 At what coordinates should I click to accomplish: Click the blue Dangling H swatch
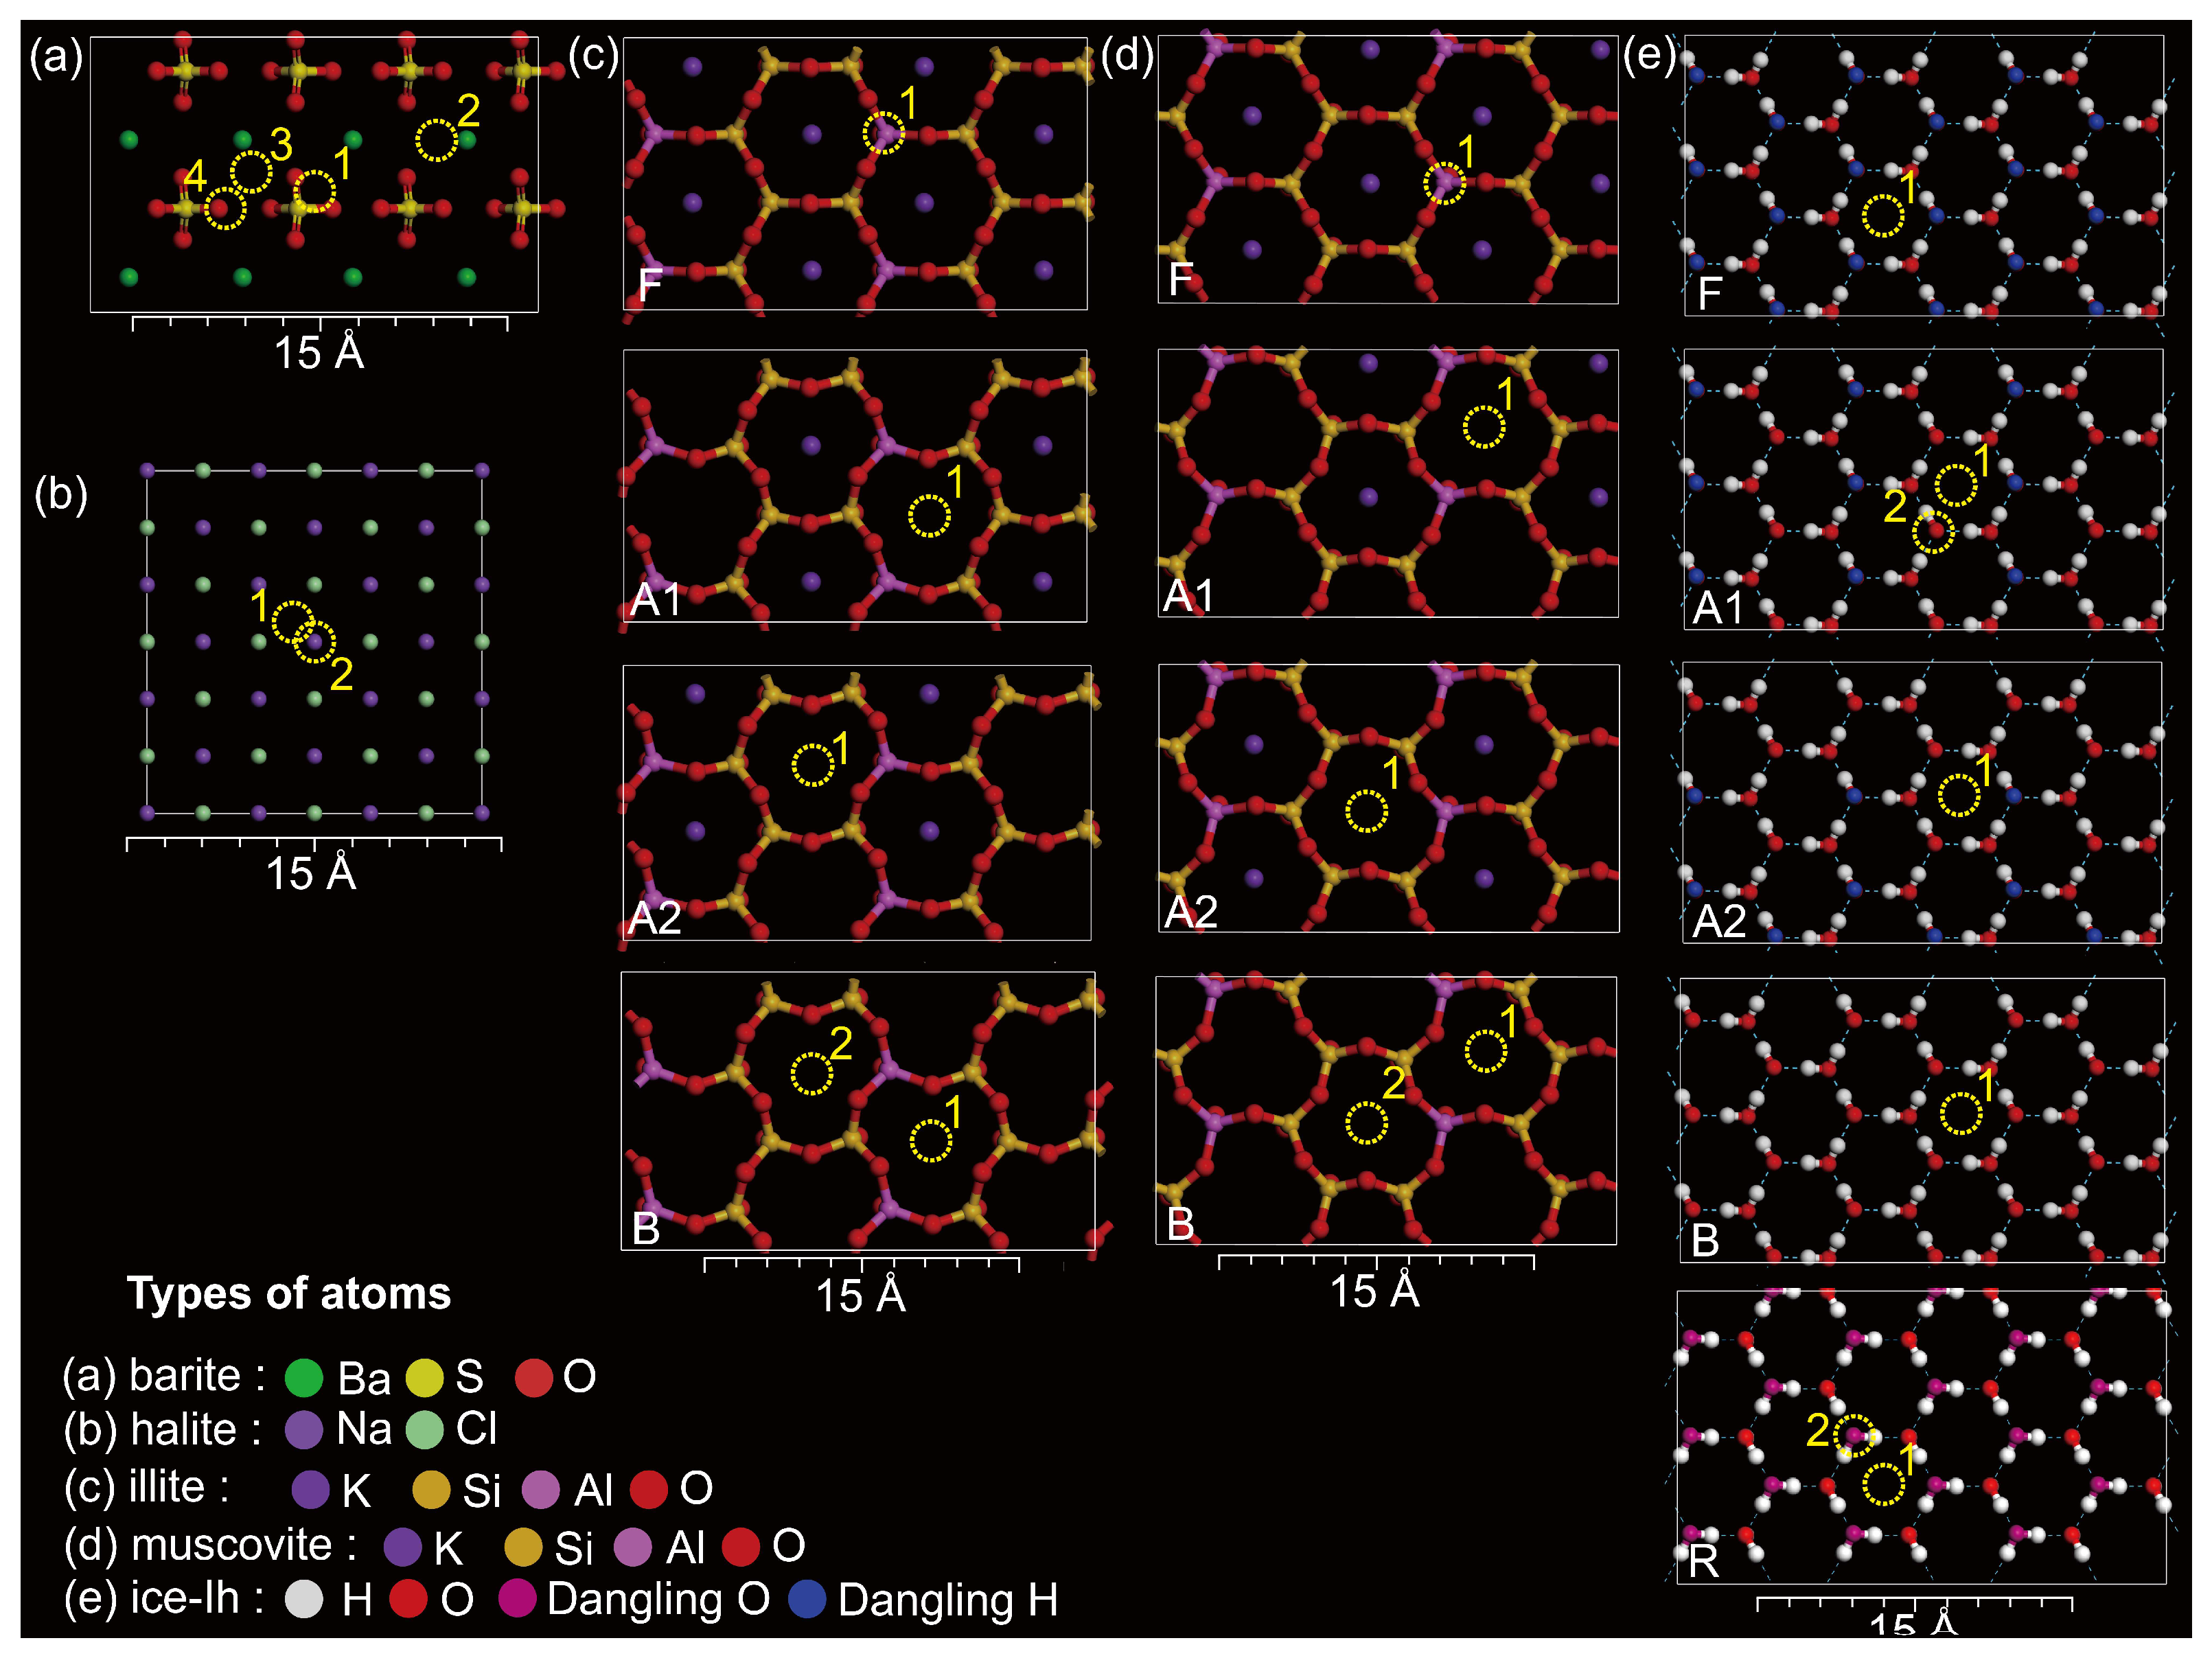(807, 1599)
